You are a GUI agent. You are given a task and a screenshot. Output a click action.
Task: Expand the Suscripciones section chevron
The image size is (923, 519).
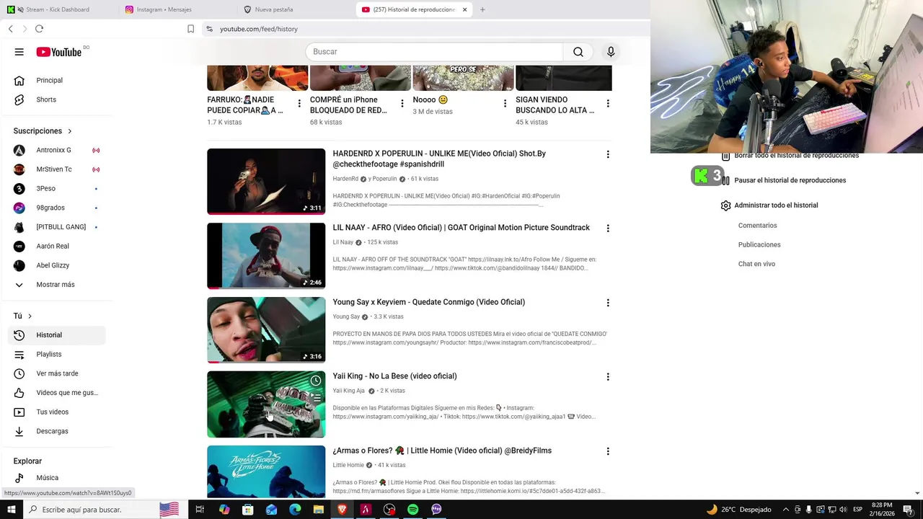(70, 131)
